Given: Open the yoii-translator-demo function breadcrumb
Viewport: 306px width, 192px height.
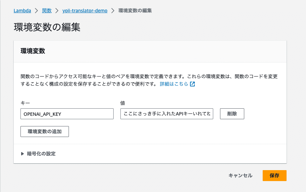Looking at the screenshot, I should (x=85, y=11).
